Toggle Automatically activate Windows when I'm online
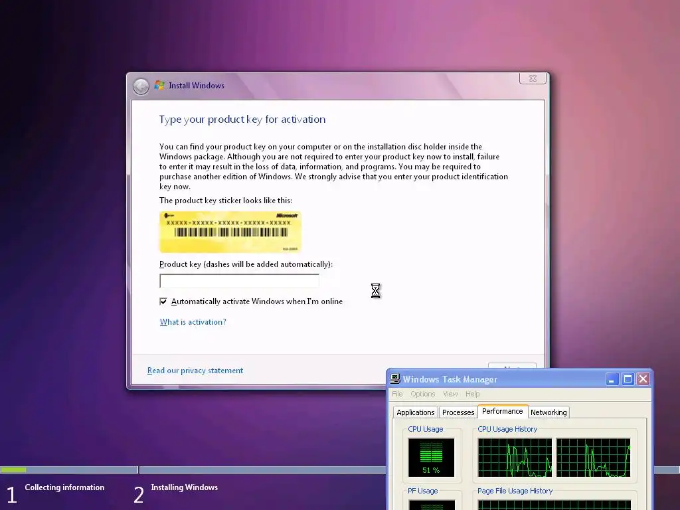This screenshot has height=510, width=680. click(163, 301)
